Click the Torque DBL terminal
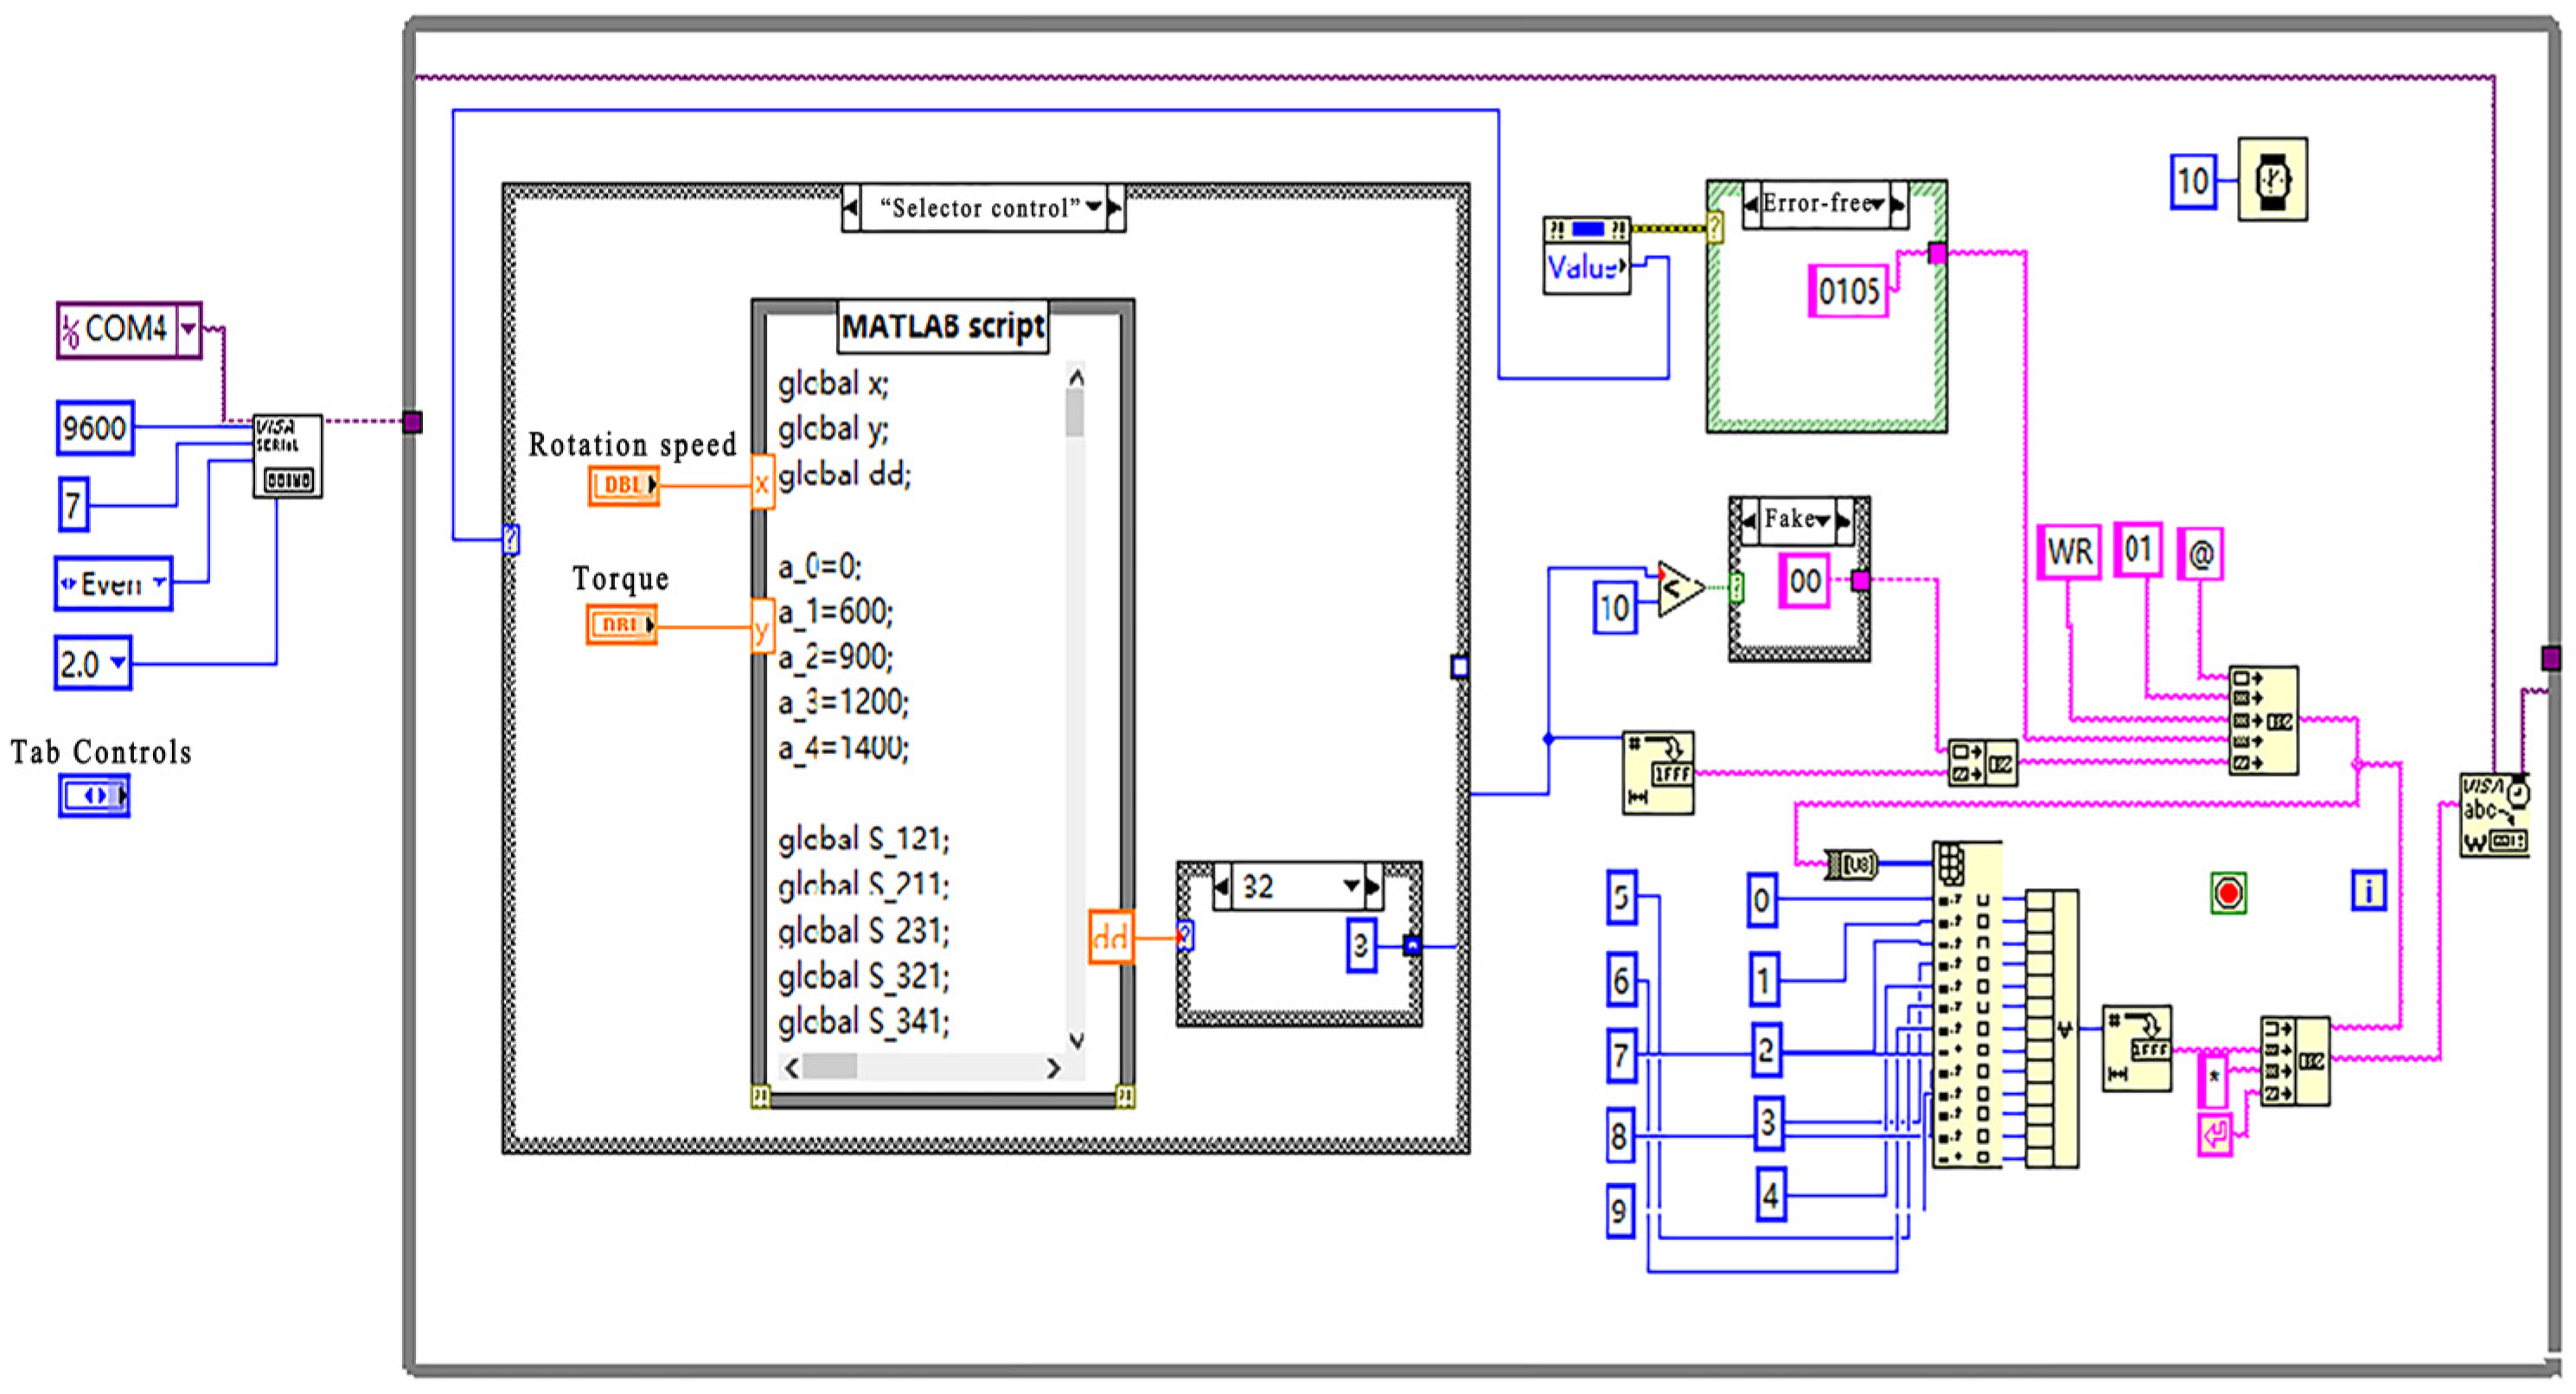Screen dimensions: 2576x1394 point(621,625)
